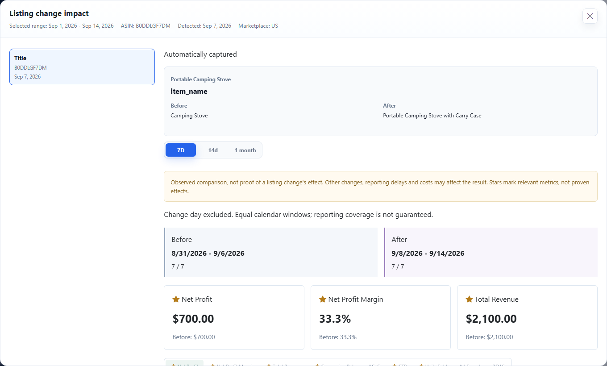Open the Net Profit Margin metric card
This screenshot has height=366, width=607.
pyautogui.click(x=381, y=317)
